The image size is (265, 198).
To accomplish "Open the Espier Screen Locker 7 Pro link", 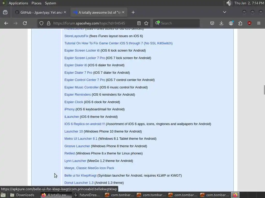I will (x=85, y=58).
